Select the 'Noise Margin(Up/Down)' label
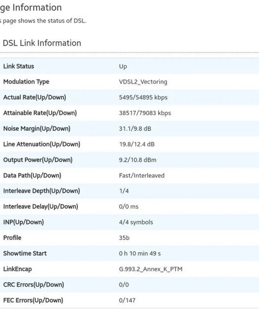The height and width of the screenshot is (314, 259). point(37,129)
